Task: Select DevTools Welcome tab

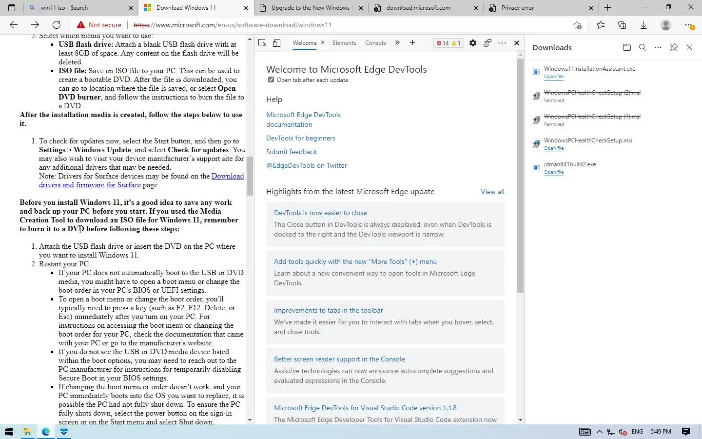Action: click(305, 43)
